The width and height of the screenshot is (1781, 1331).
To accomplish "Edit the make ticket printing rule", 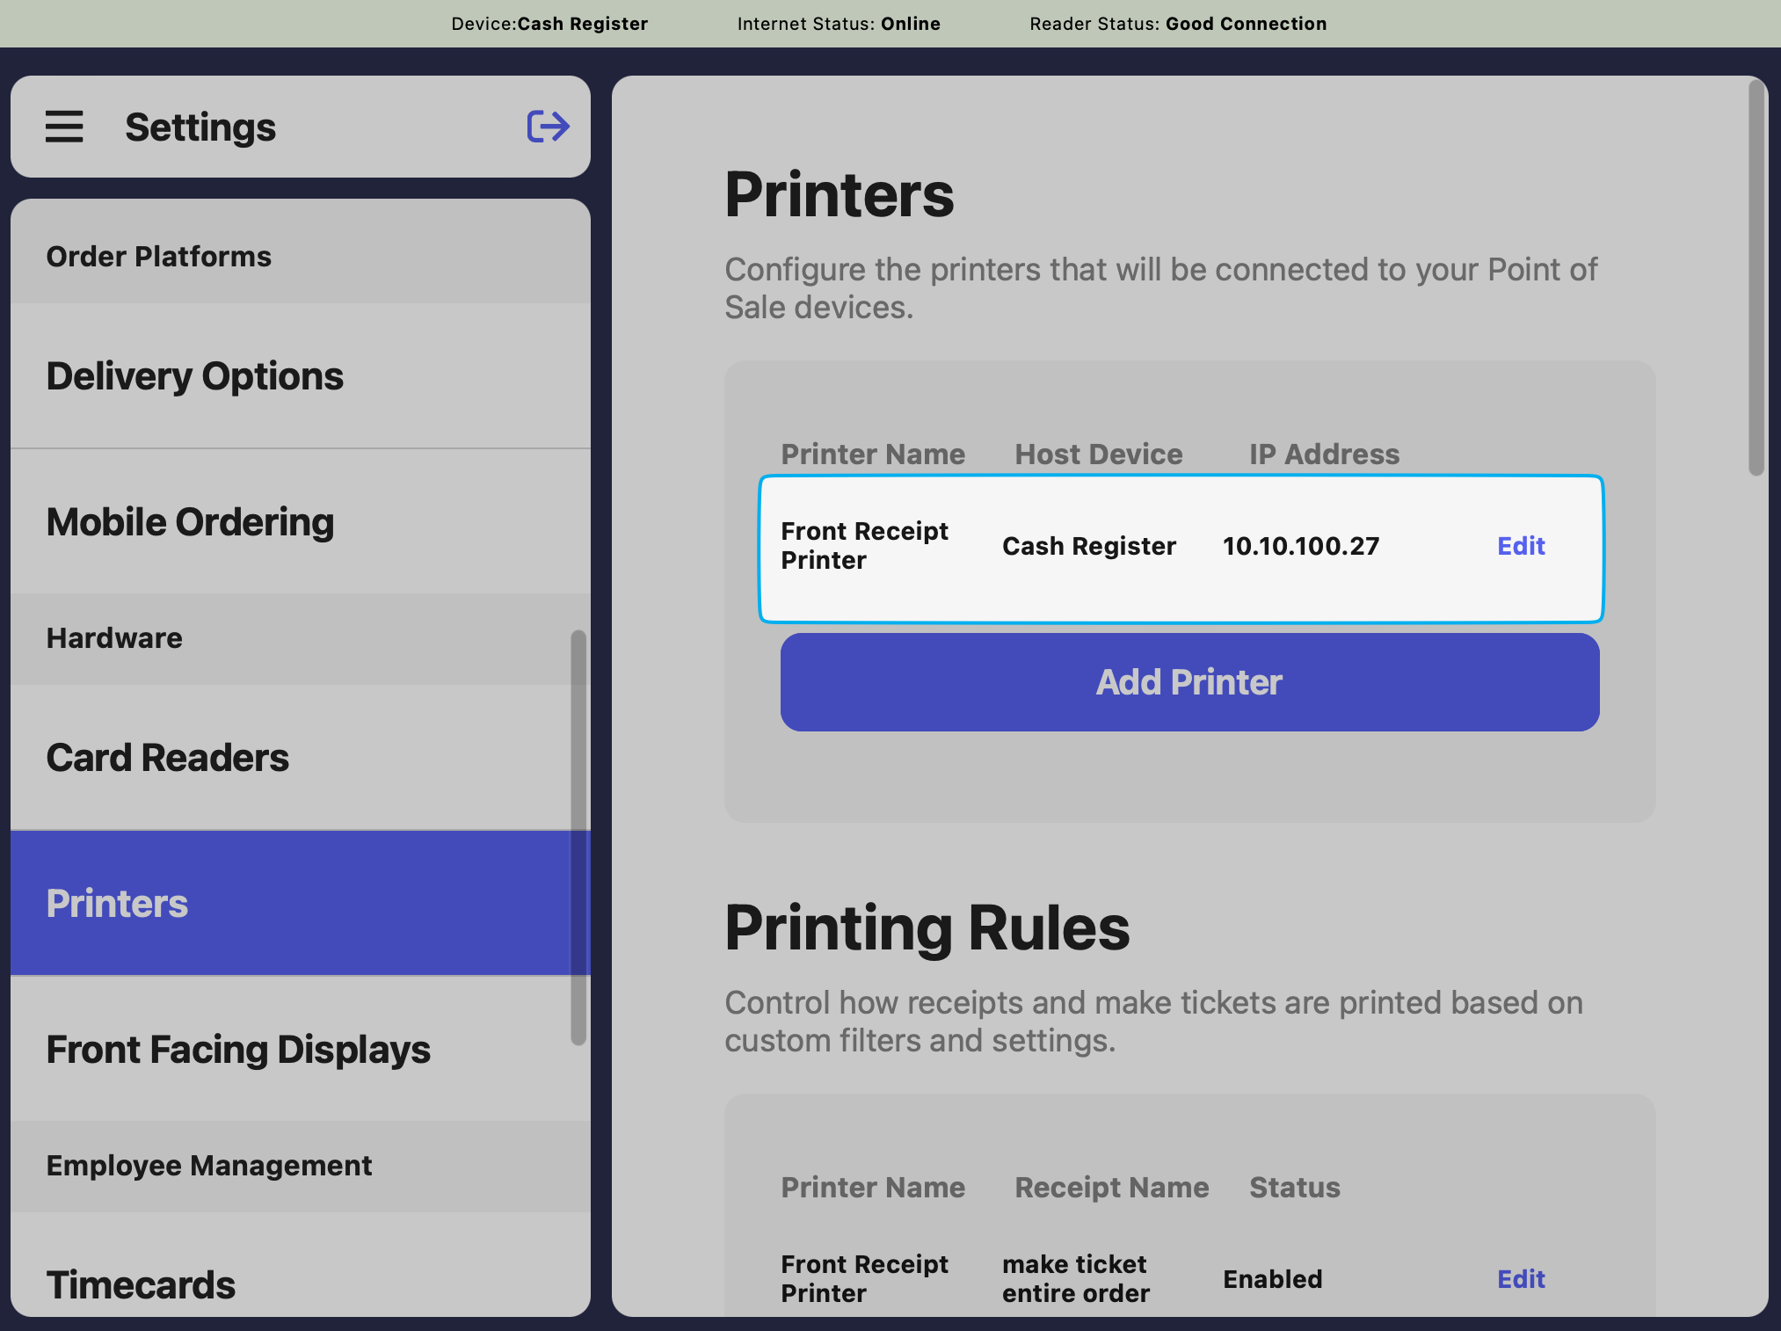I will pos(1521,1279).
